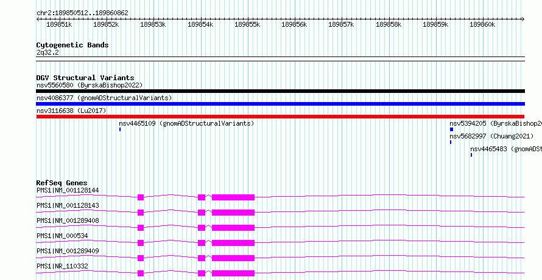
Task: Click the leftmost small exon of NM_001289408
Action: point(140,228)
